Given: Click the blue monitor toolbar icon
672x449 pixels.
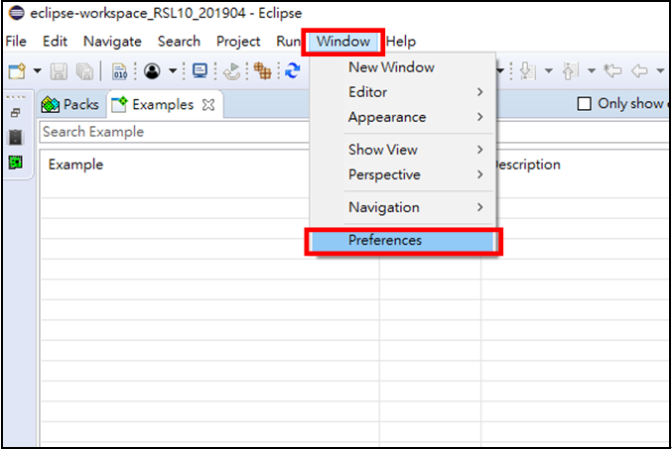Looking at the screenshot, I should [x=200, y=70].
